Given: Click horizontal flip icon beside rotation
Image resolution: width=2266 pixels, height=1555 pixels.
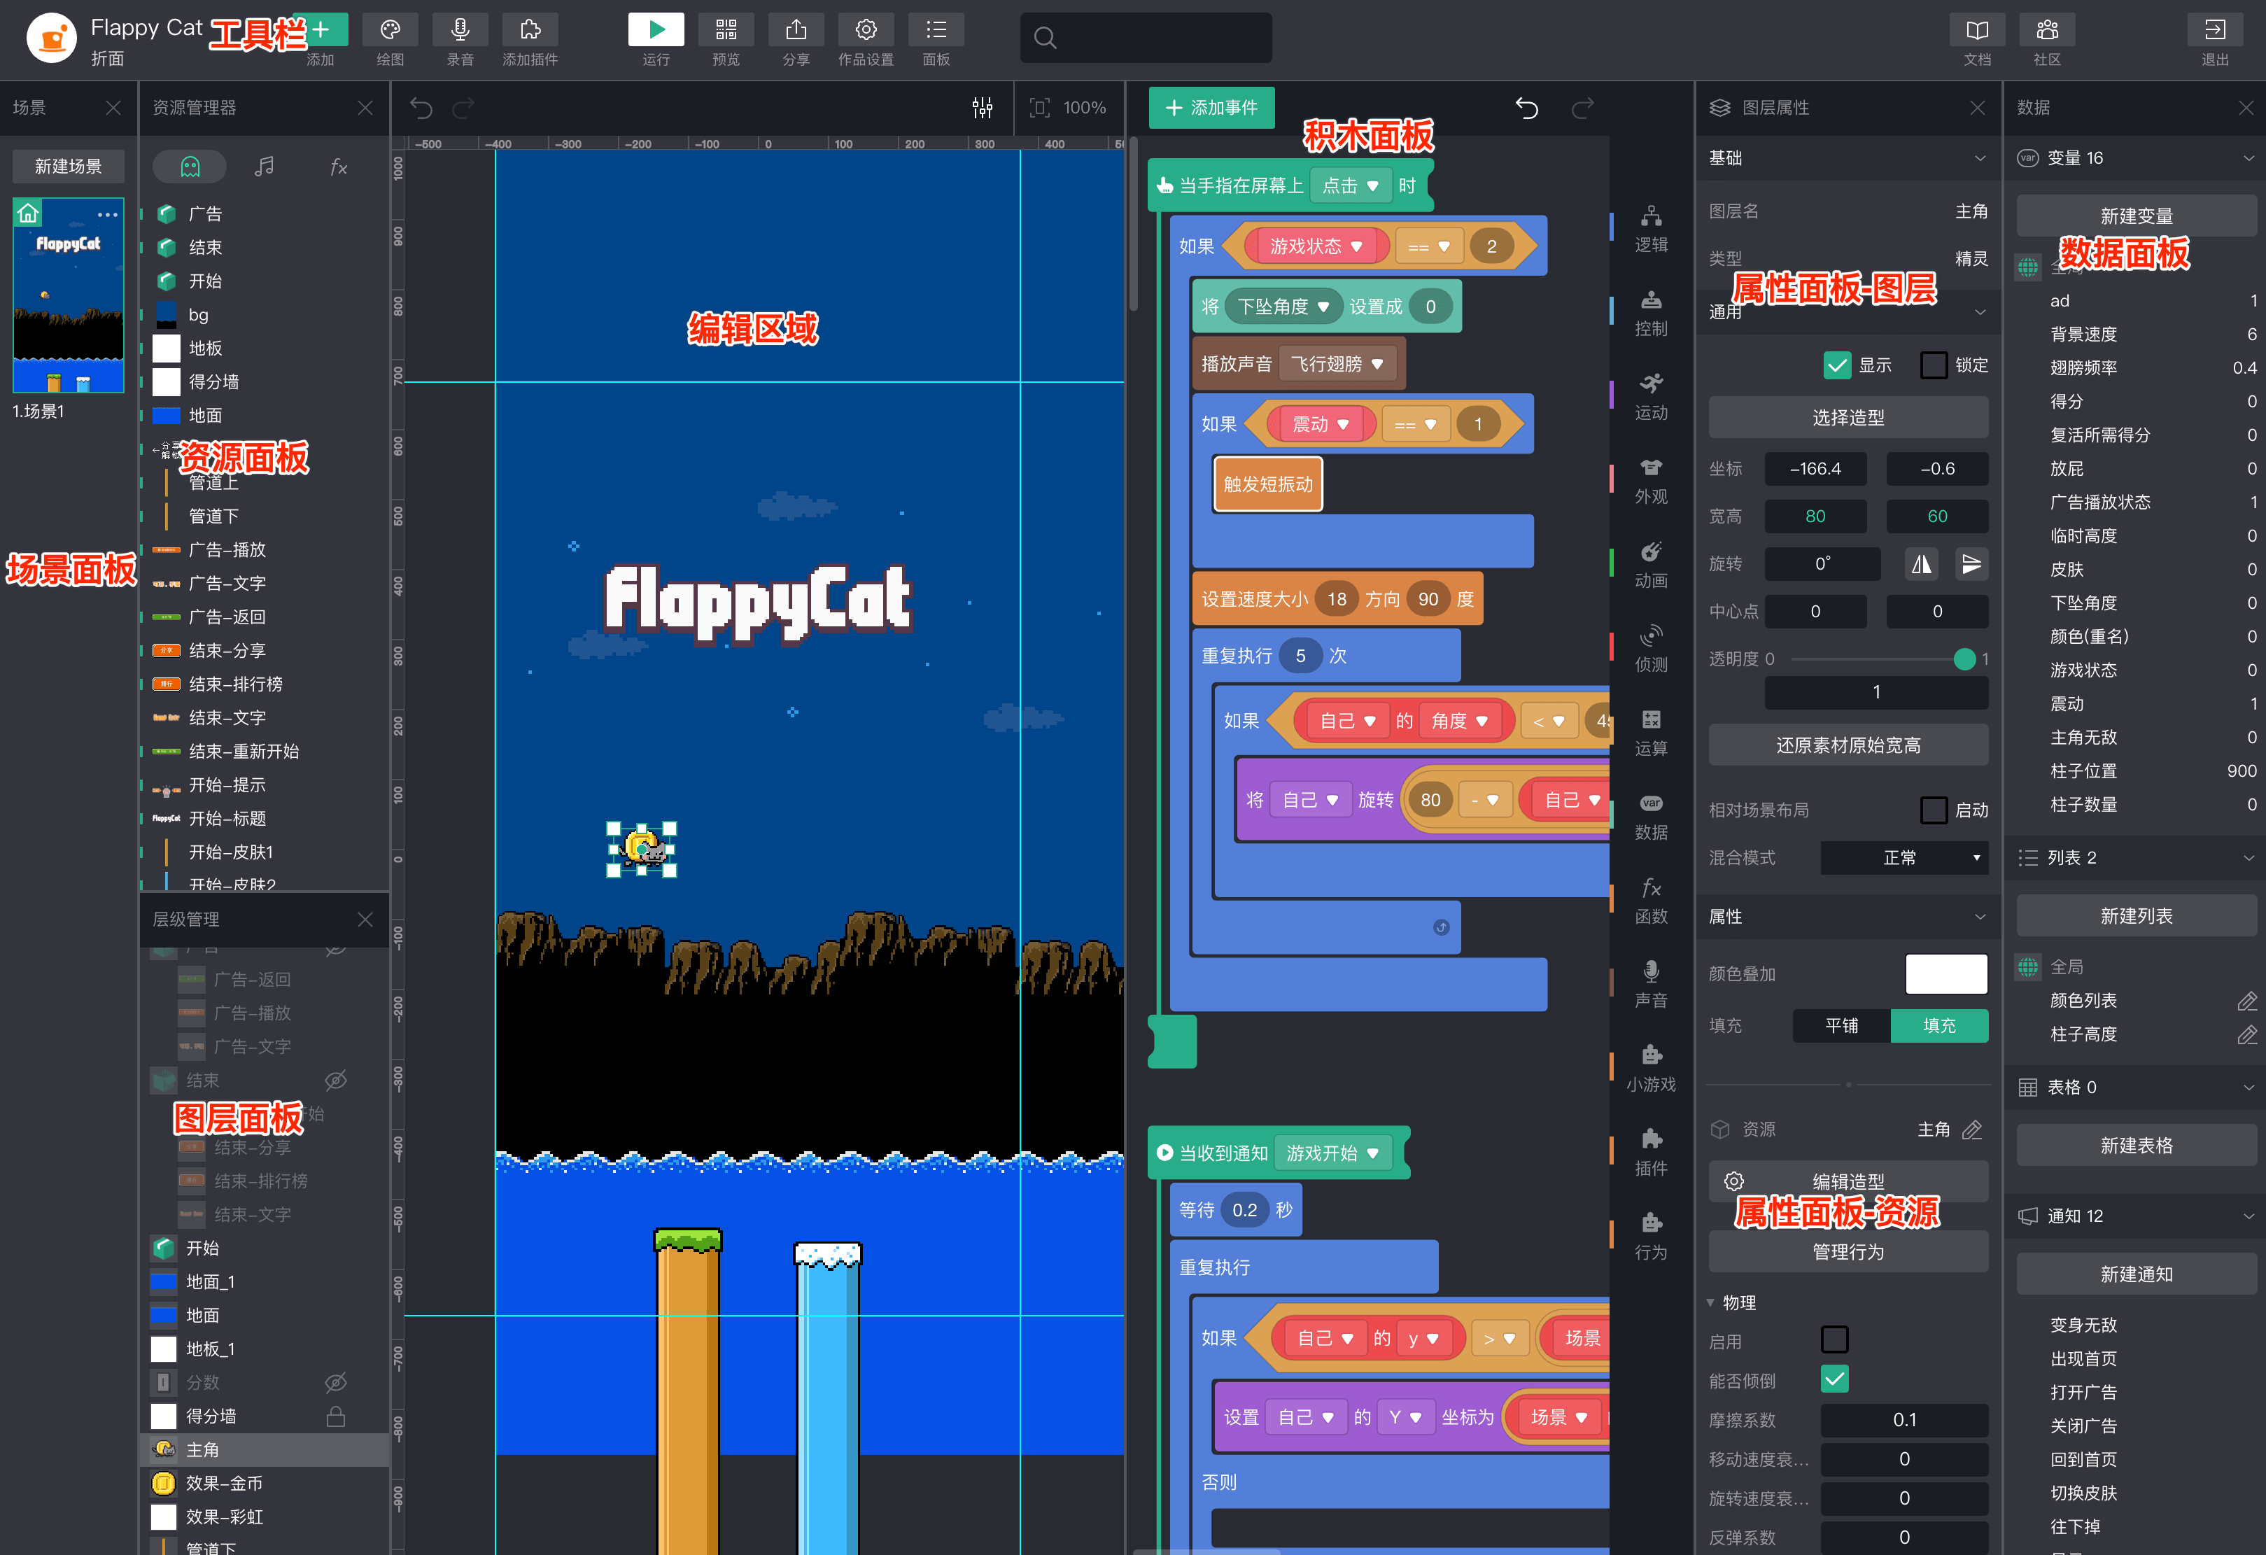Looking at the screenshot, I should click(x=1921, y=563).
